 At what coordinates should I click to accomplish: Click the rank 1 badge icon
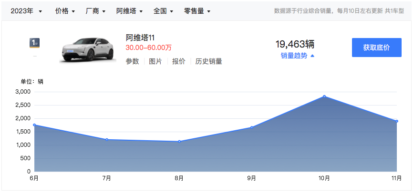(34, 43)
